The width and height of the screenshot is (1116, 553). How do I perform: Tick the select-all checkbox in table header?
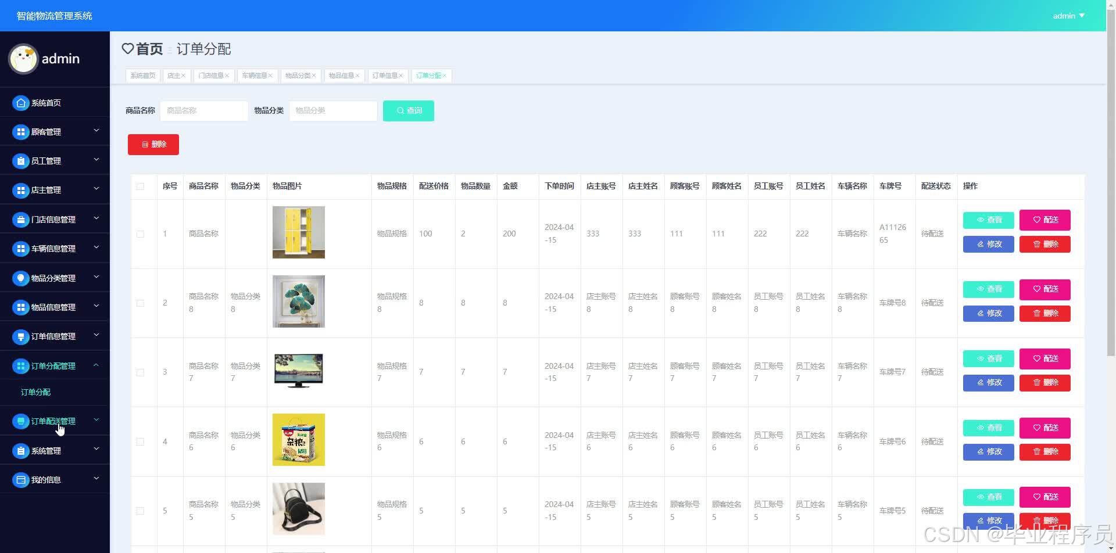(x=140, y=186)
